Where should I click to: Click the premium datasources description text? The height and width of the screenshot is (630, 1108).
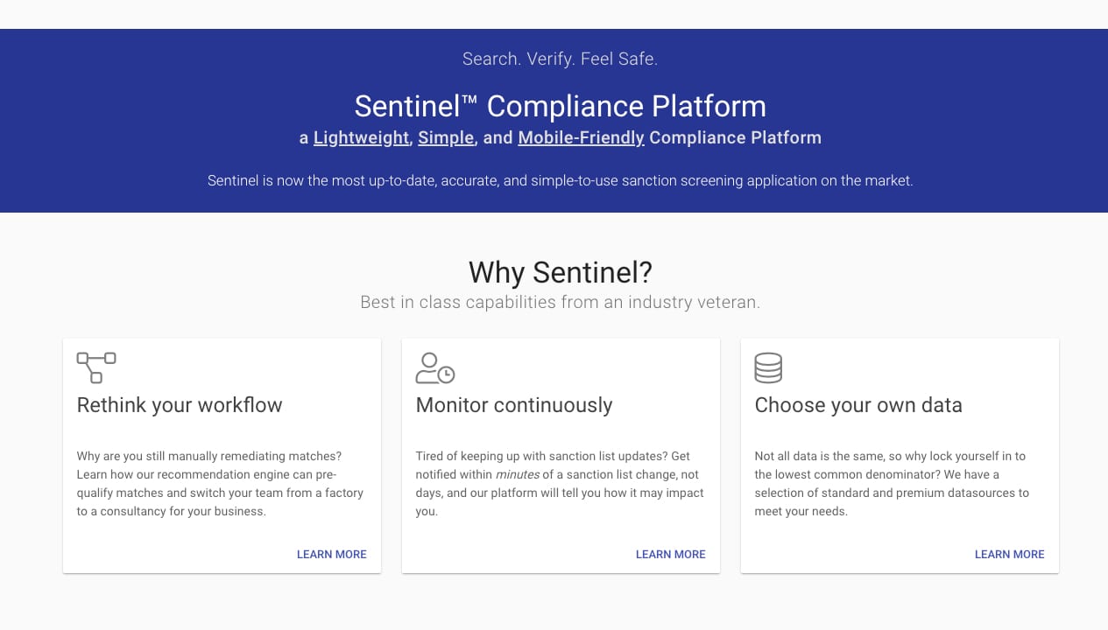pyautogui.click(x=892, y=483)
